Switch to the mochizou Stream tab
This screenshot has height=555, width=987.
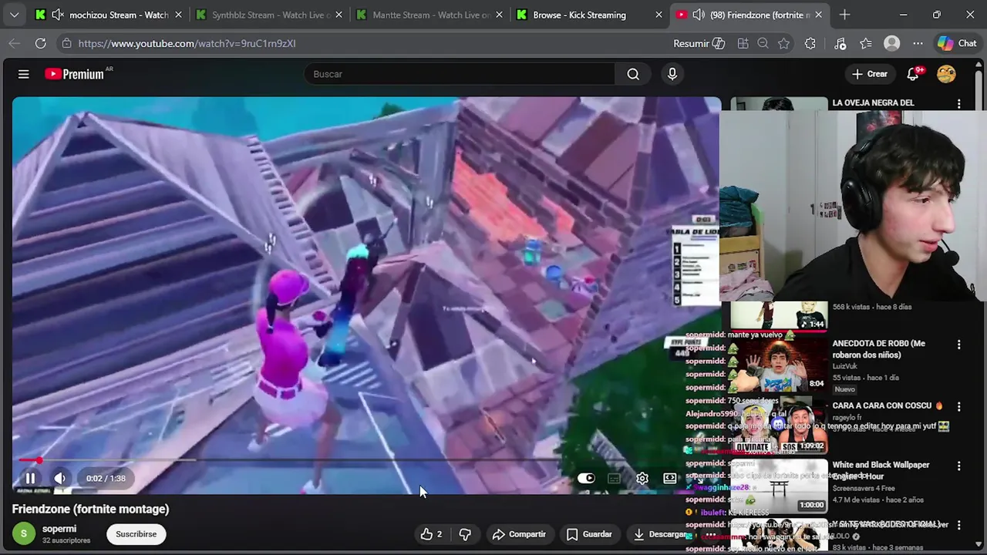108,15
